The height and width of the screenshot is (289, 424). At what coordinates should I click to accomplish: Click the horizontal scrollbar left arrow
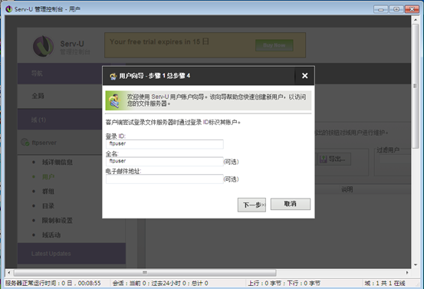[x=9, y=272]
